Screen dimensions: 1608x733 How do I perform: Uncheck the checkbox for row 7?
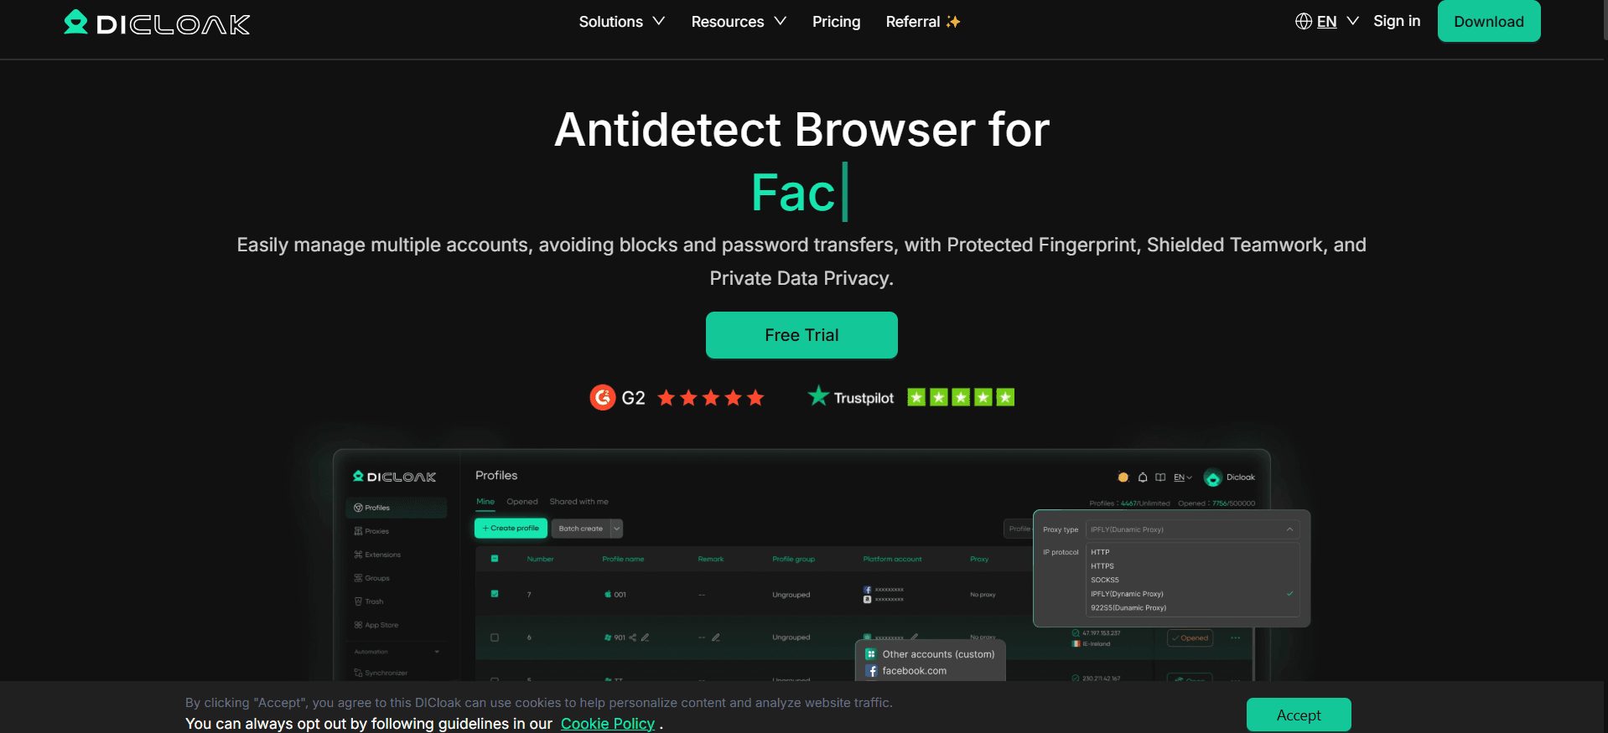coord(495,594)
